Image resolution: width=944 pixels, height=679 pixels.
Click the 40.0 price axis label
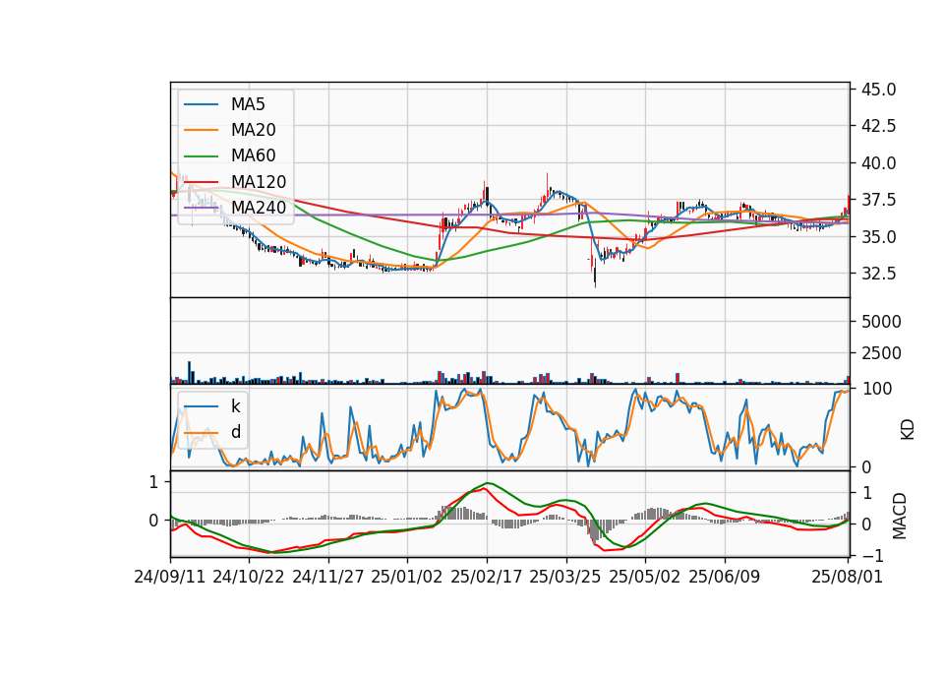tap(879, 163)
